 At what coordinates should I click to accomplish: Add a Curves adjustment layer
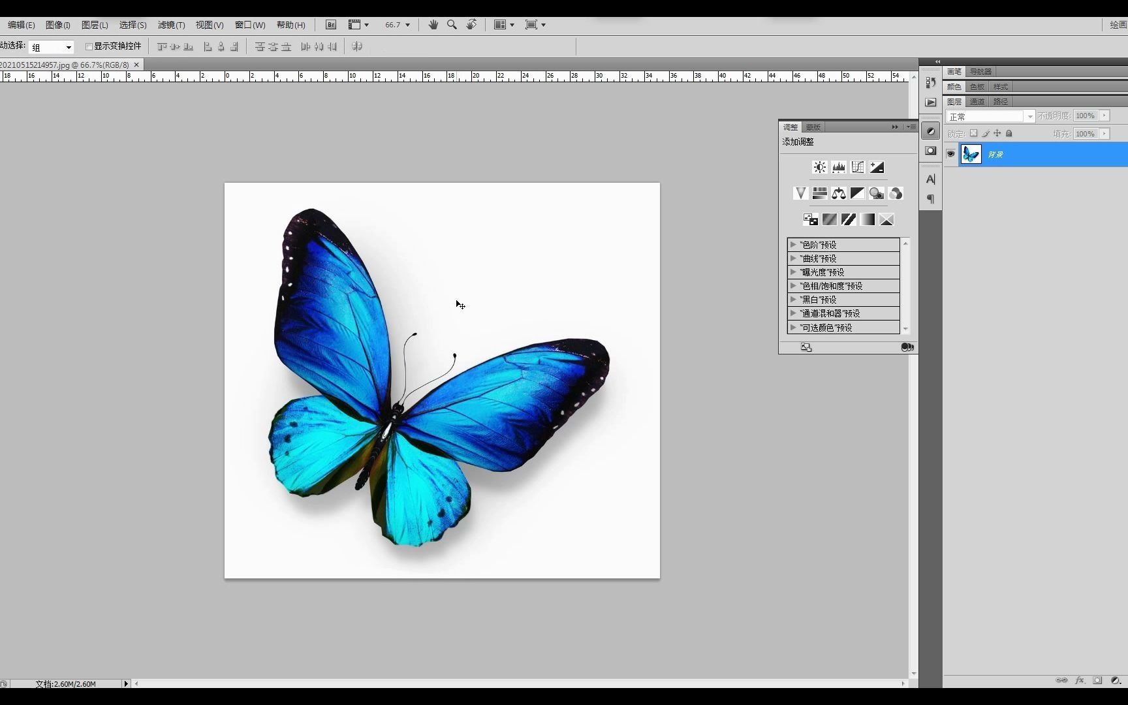point(858,167)
